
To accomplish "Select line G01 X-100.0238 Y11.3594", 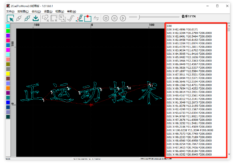I will tap(190, 130).
